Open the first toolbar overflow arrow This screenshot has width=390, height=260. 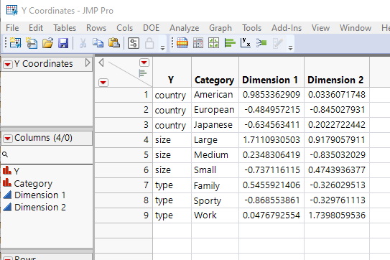coord(162,48)
